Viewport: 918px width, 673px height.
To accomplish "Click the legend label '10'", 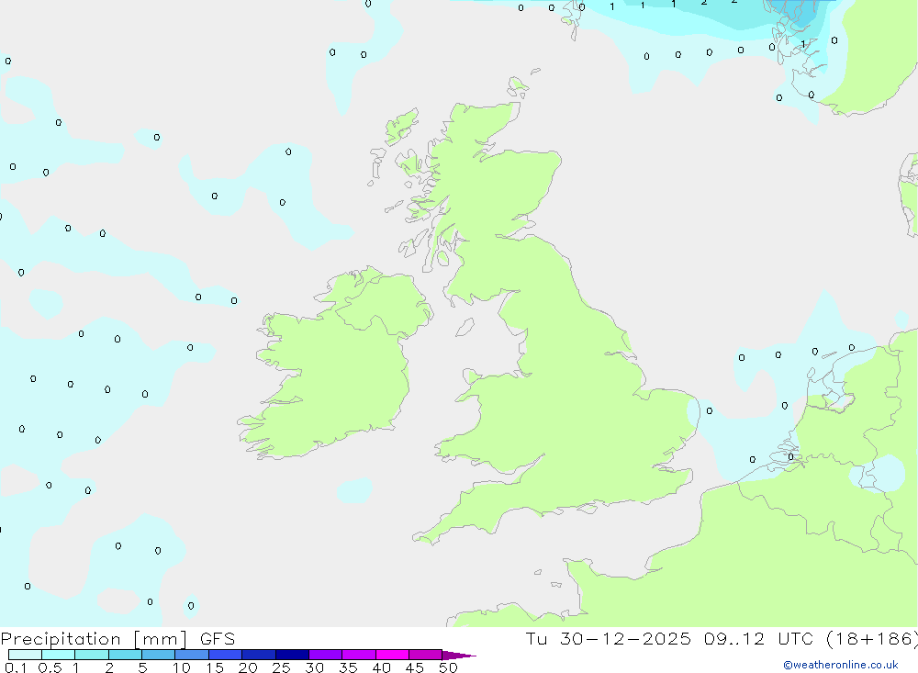I will (x=182, y=667).
